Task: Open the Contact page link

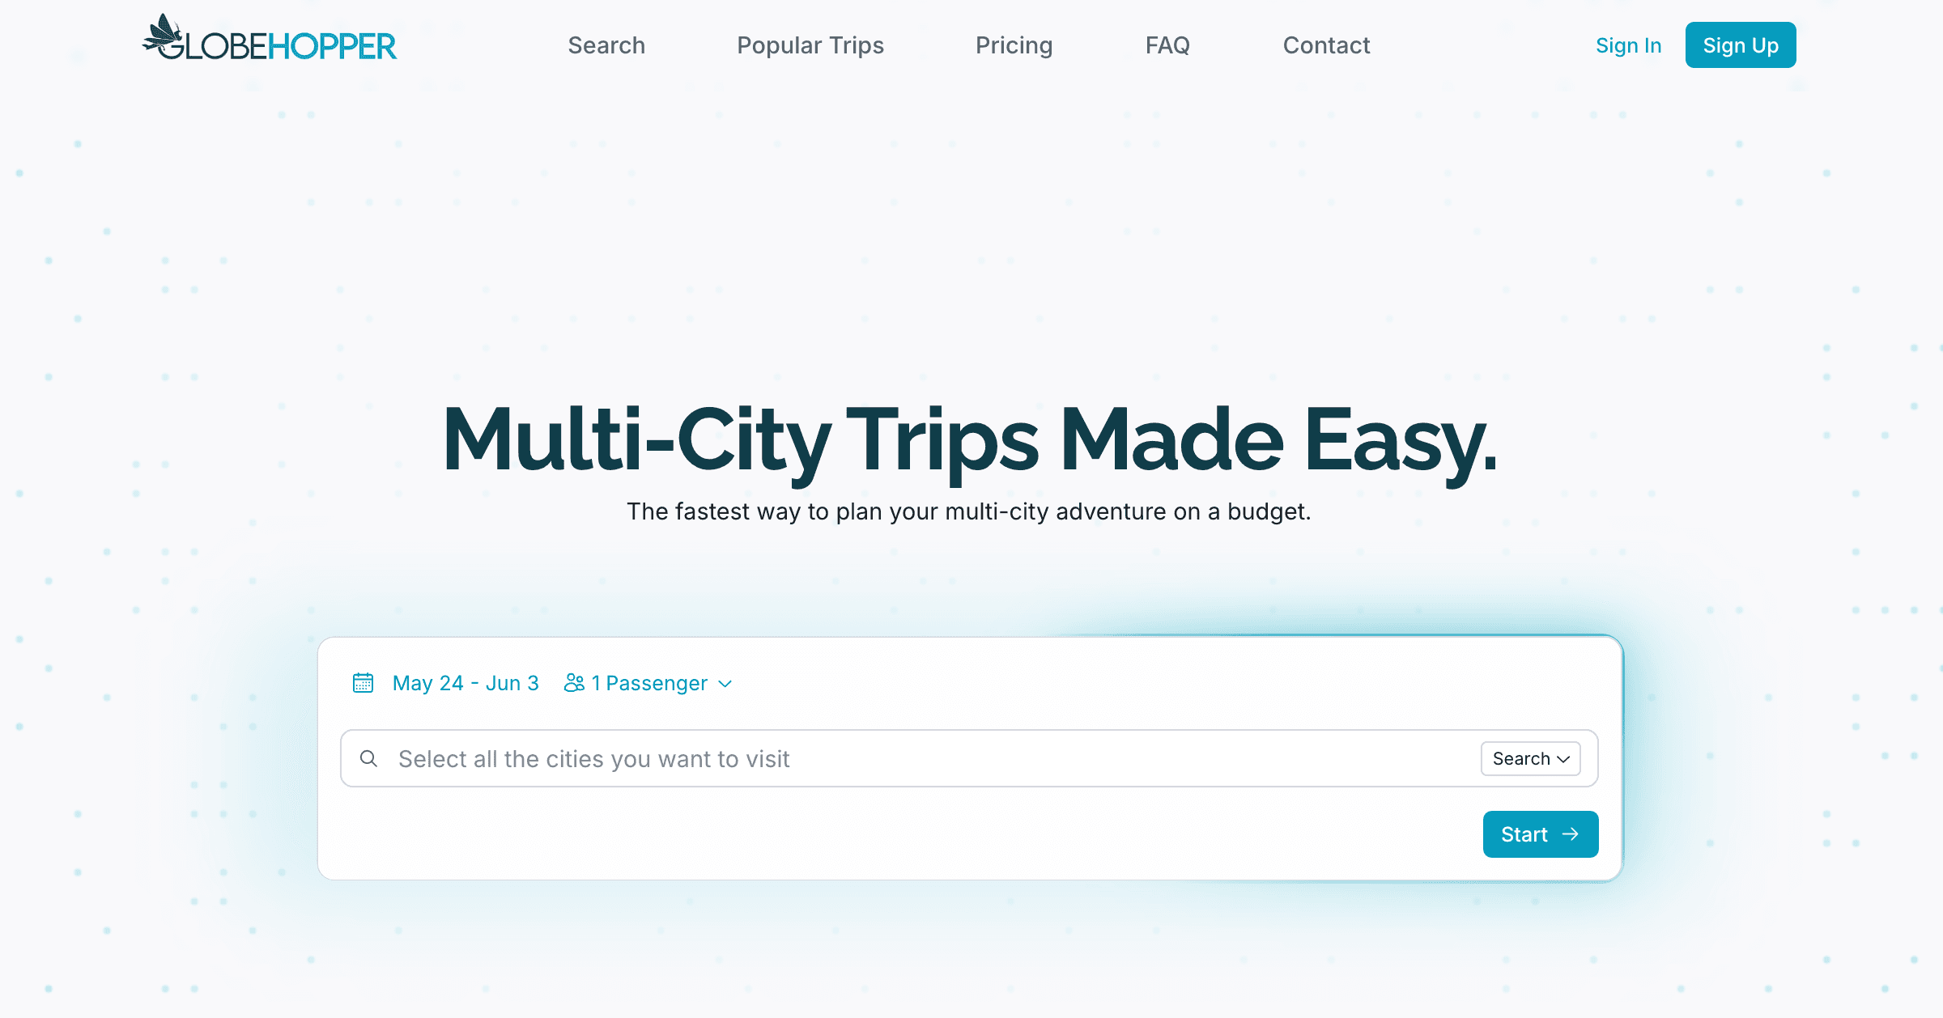Action: (x=1326, y=45)
